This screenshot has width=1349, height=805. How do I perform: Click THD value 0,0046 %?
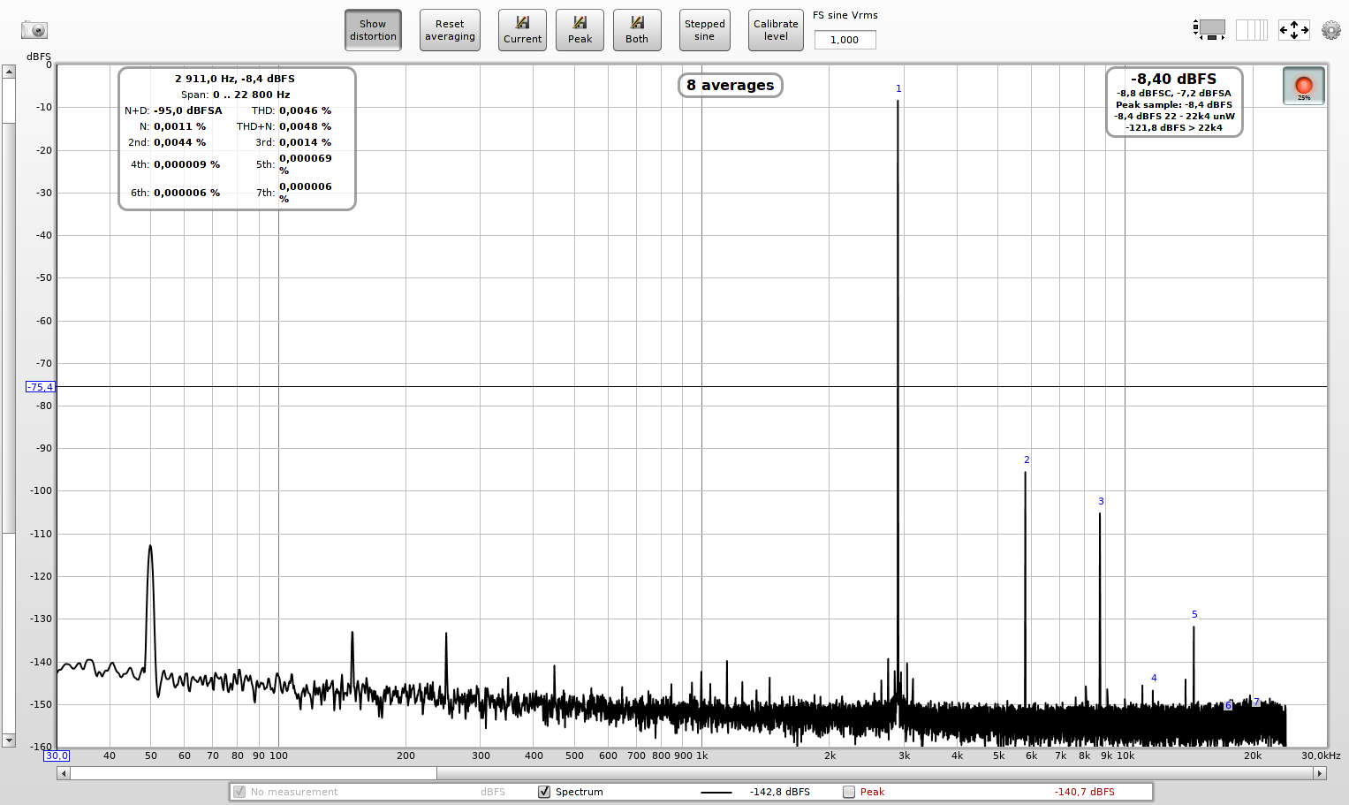305,110
